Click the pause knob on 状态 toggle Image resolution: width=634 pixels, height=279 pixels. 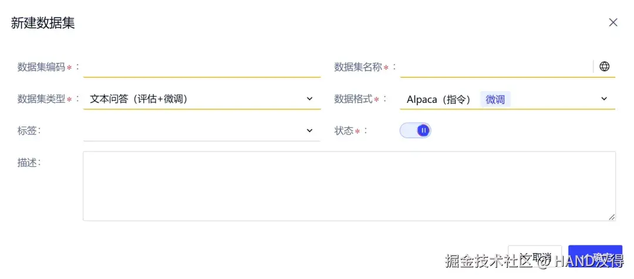click(x=423, y=130)
